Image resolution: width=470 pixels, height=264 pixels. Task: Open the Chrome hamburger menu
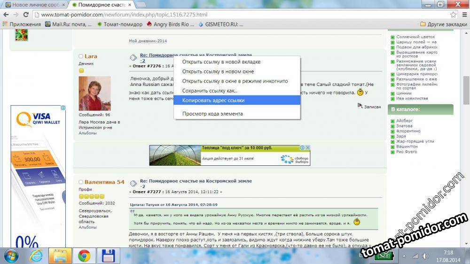(463, 15)
